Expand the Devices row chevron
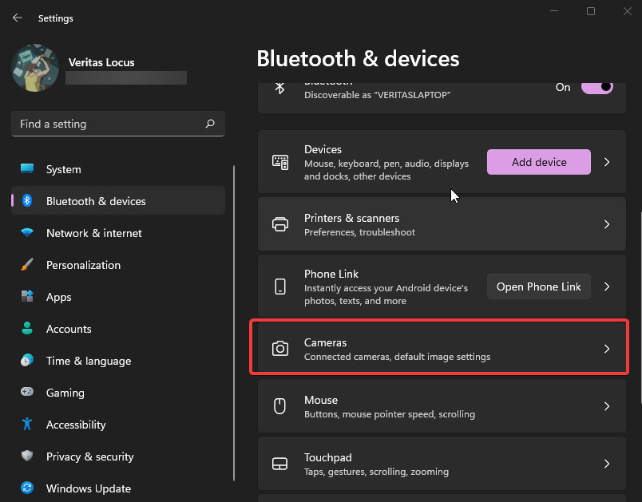This screenshot has height=502, width=642. pos(607,162)
